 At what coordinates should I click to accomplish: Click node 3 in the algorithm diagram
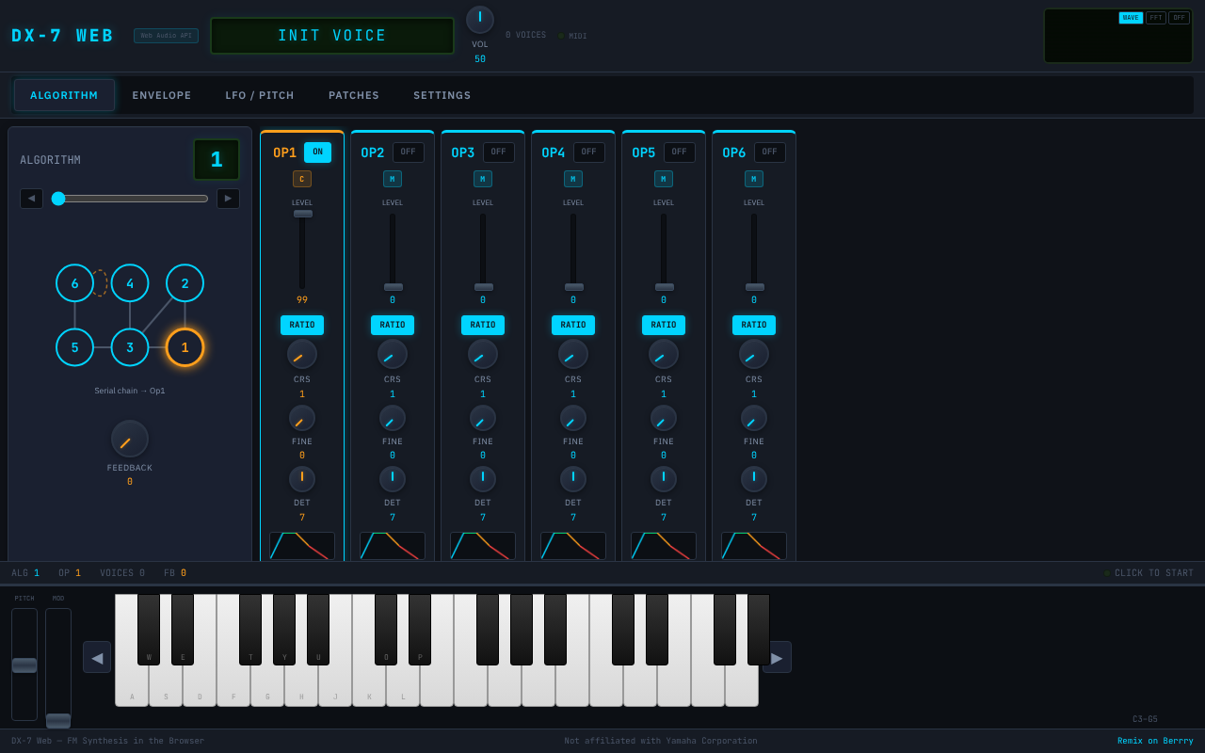click(129, 347)
